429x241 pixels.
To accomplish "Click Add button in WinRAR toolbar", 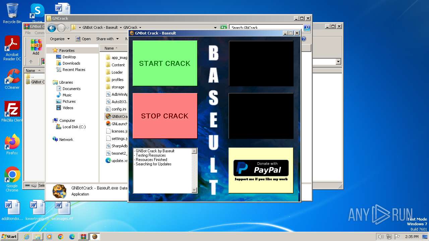I will point(36,47).
